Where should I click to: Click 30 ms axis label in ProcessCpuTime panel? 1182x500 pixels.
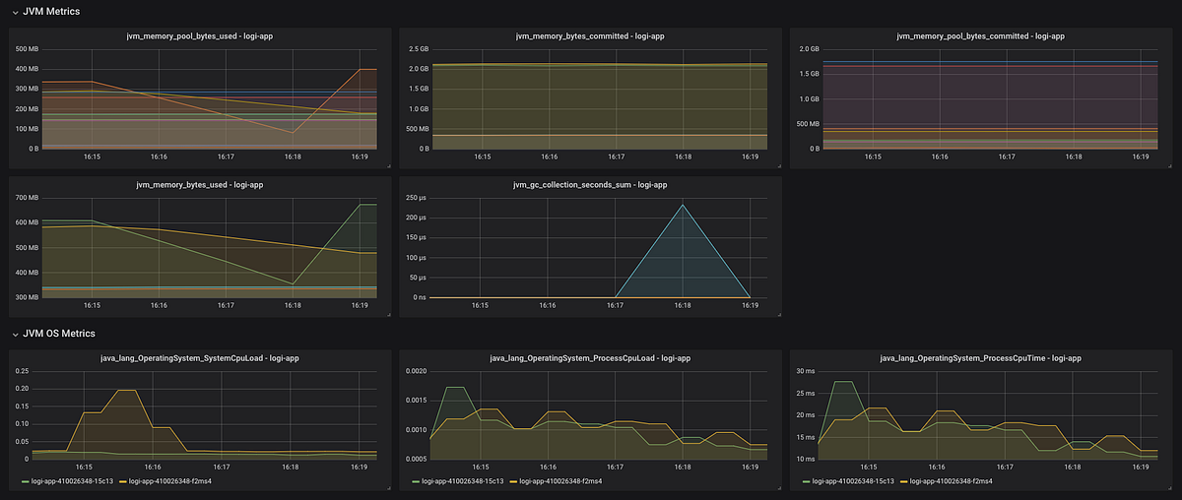pyautogui.click(x=807, y=372)
